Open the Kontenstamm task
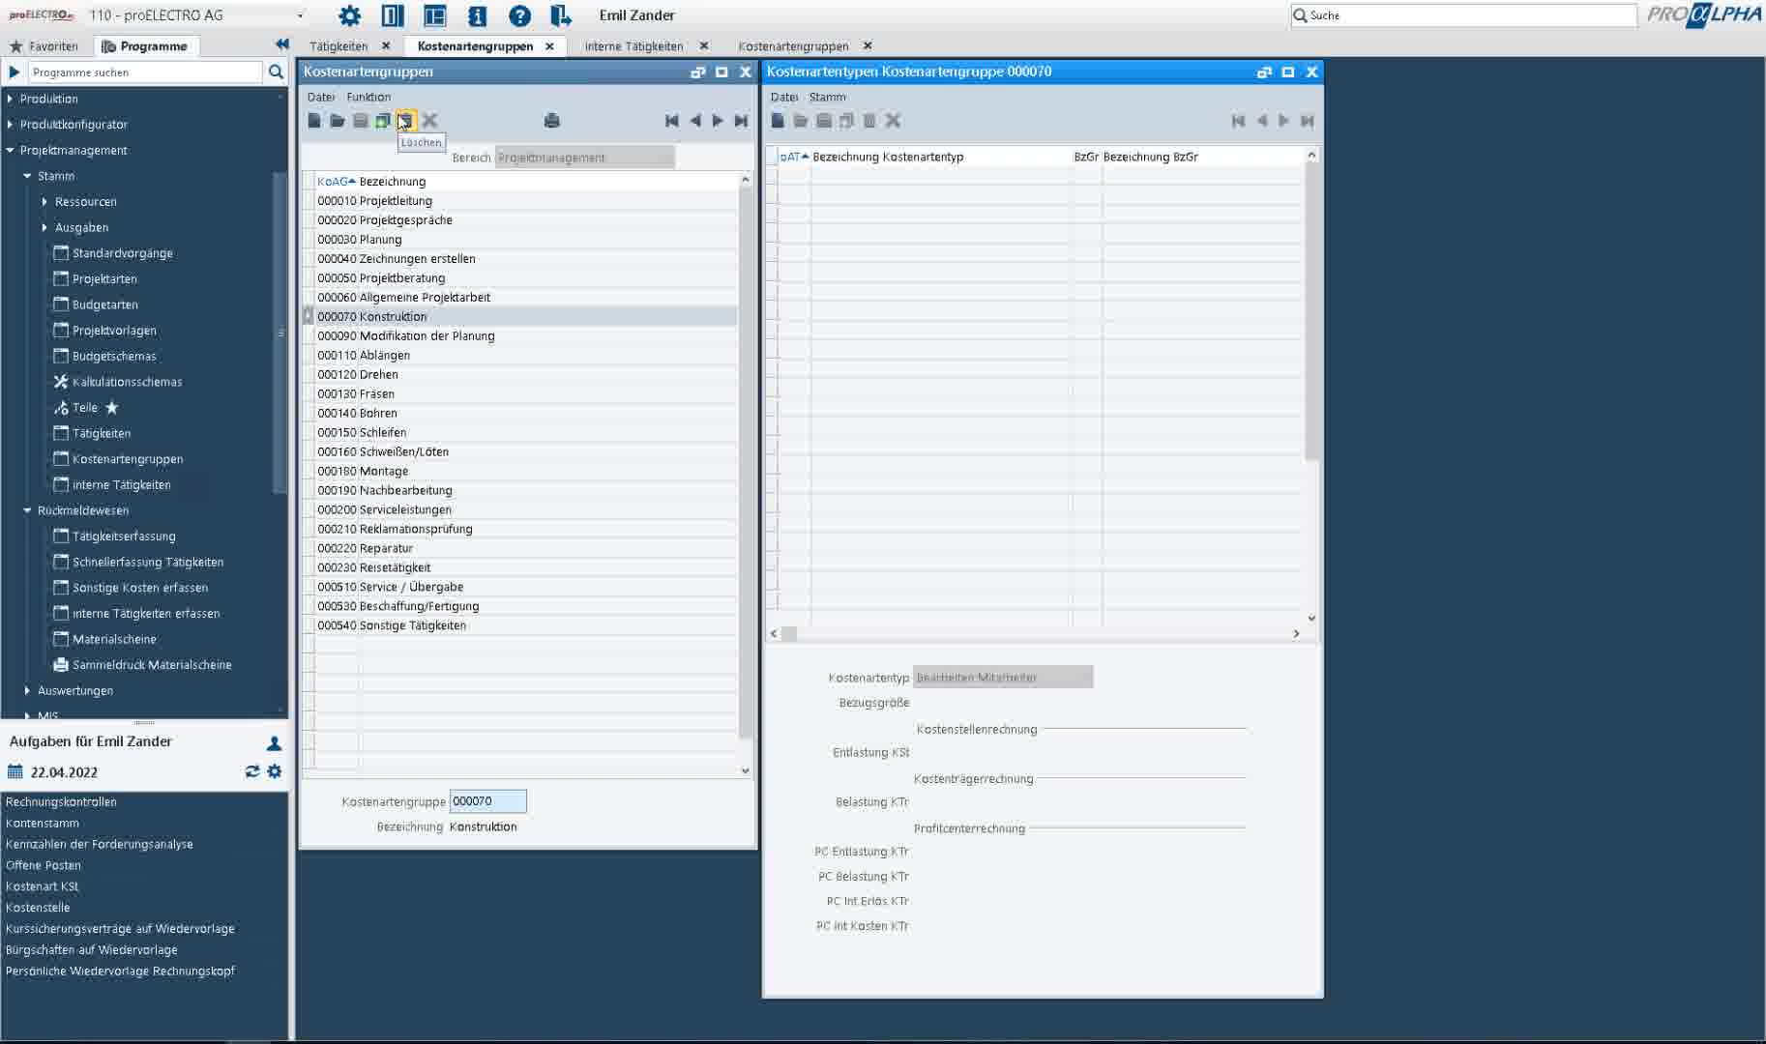1766x1044 pixels. [43, 823]
